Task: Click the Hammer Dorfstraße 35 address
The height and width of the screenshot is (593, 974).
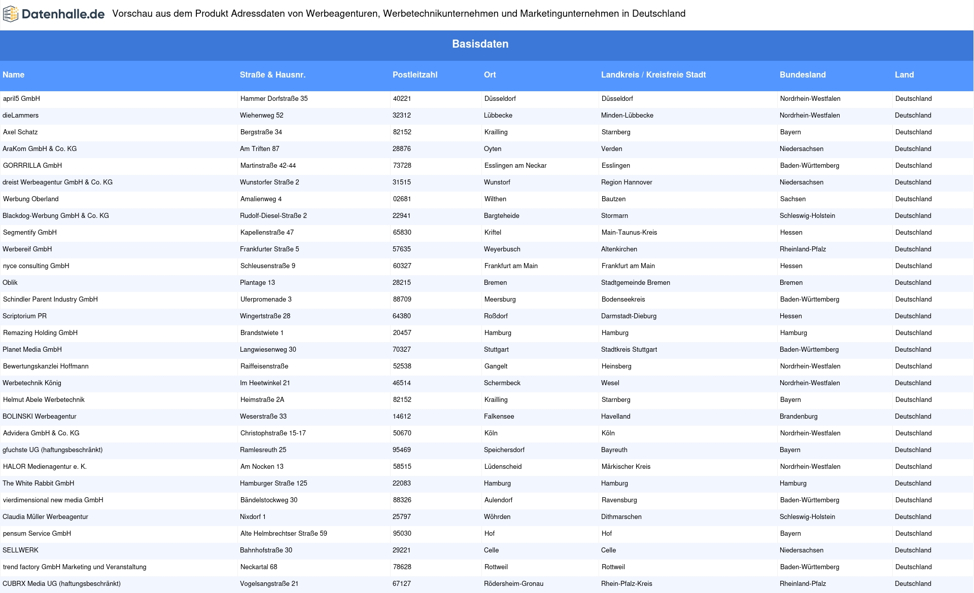Action: pyautogui.click(x=274, y=99)
